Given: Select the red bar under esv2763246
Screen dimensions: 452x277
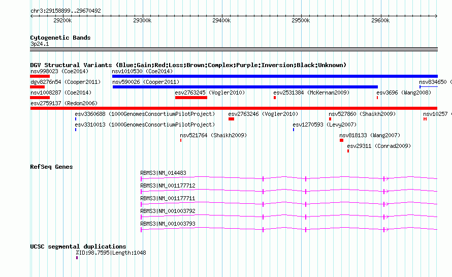Looking at the screenshot, I should [x=231, y=119].
